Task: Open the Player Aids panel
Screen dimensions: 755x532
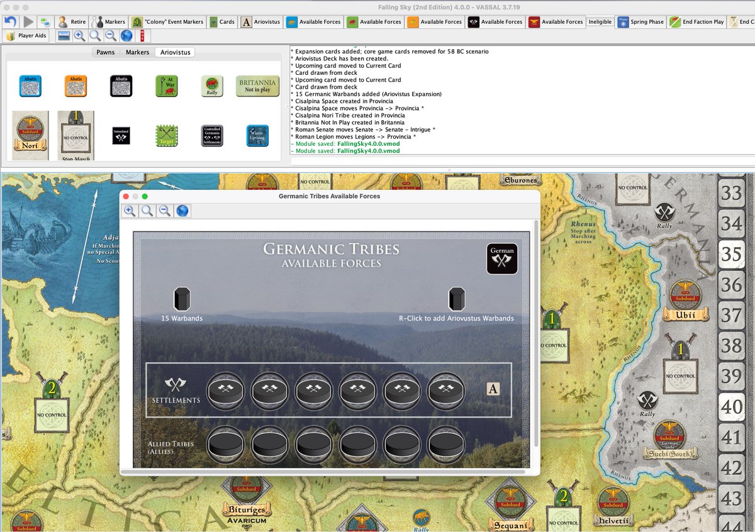Action: (x=26, y=36)
